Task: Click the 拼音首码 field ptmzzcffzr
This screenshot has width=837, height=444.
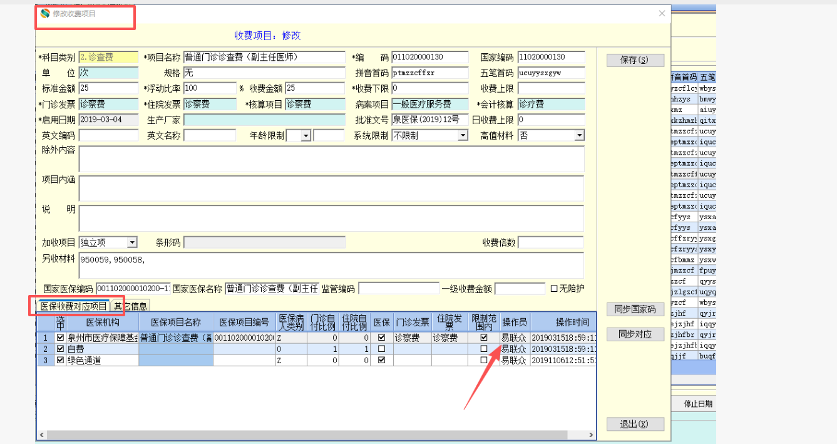Action: point(429,73)
